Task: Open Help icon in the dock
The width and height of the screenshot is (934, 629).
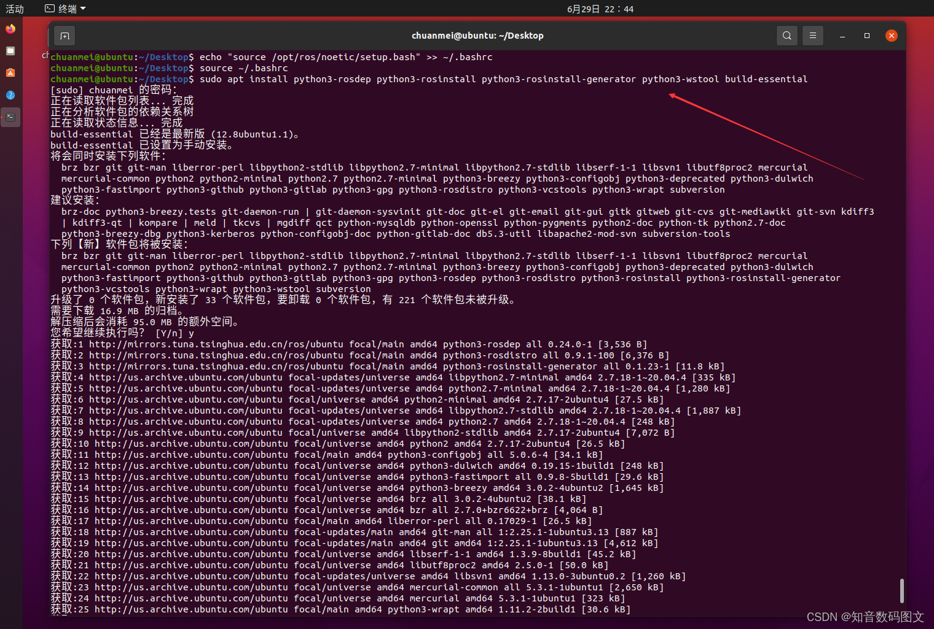Action: point(10,95)
